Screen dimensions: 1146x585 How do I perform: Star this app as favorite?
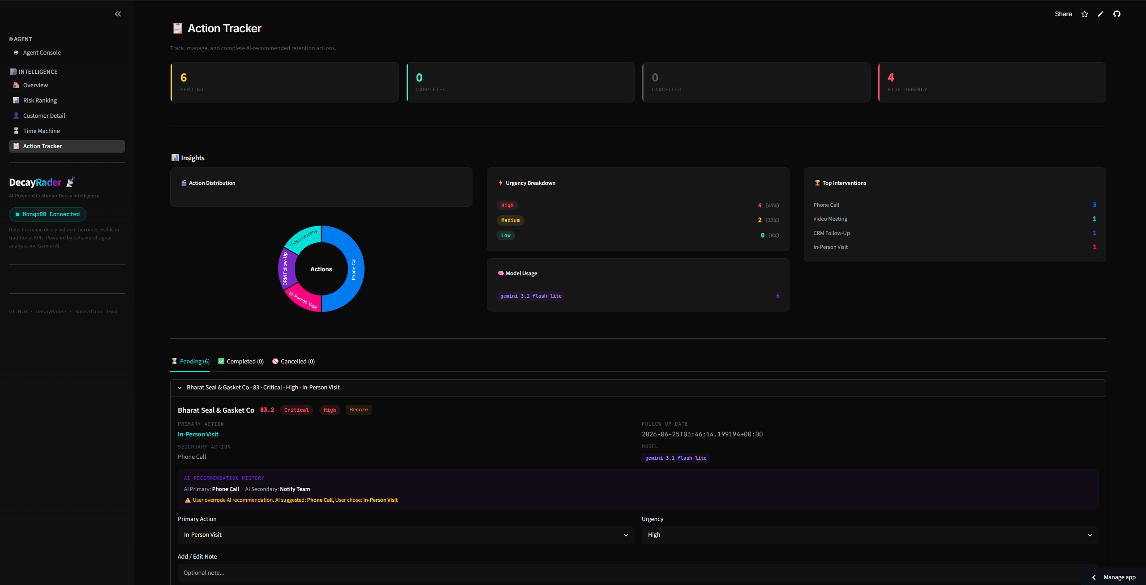(x=1084, y=14)
